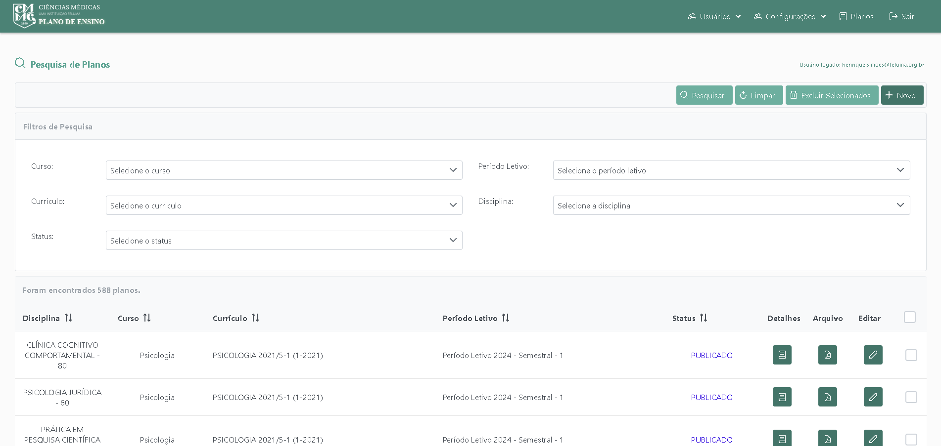Viewport: 941px width, 446px height.
Task: Check the Prática em Pesquisa Científica row checkbox
Action: [911, 440]
